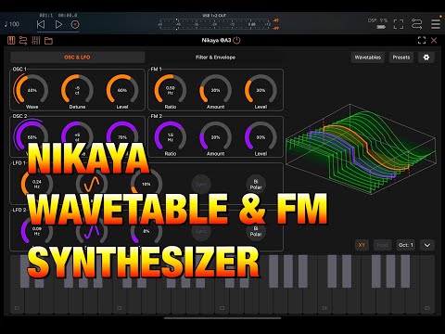Toggle the XY pad button
The height and width of the screenshot is (334, 445).
click(x=362, y=245)
